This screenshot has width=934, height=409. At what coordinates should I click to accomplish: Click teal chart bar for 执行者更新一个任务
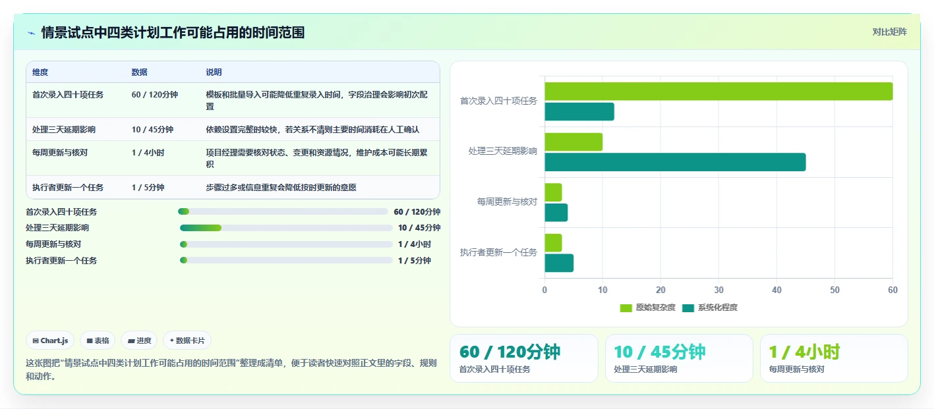pyautogui.click(x=559, y=263)
